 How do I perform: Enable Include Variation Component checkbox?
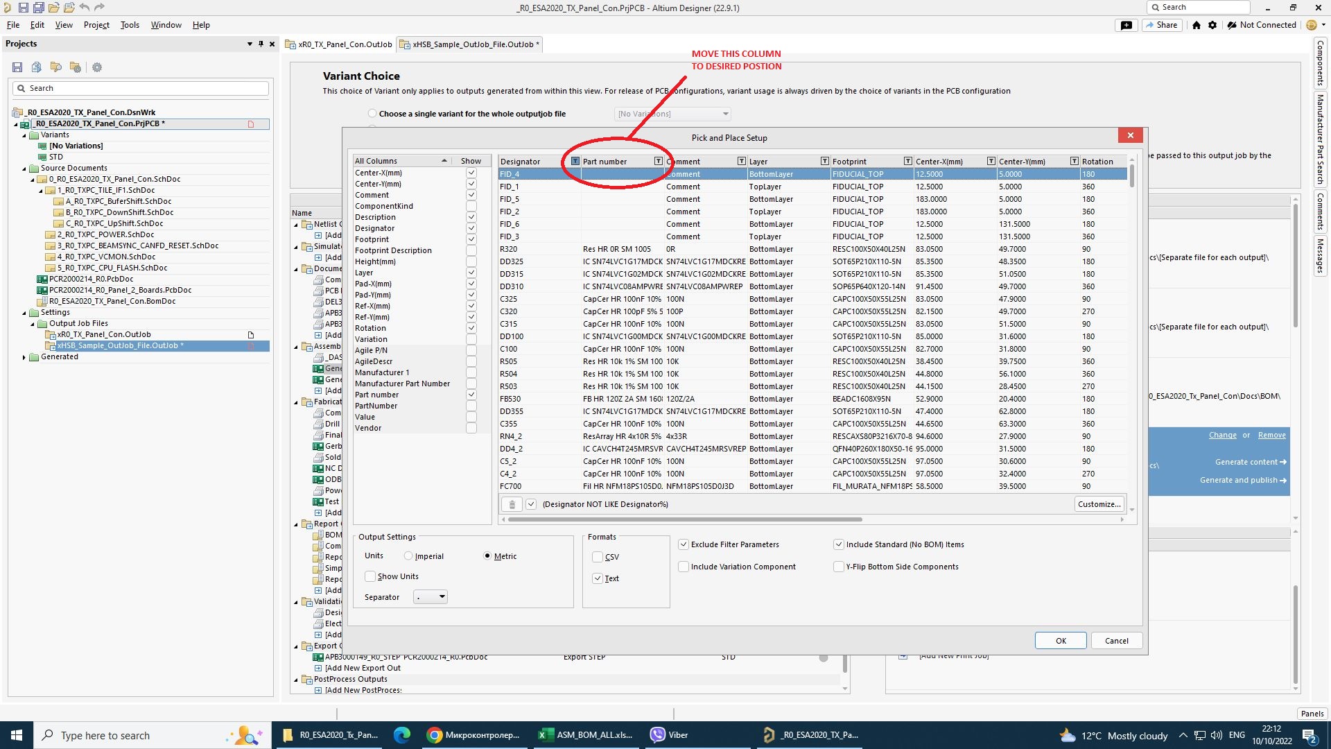(x=684, y=567)
